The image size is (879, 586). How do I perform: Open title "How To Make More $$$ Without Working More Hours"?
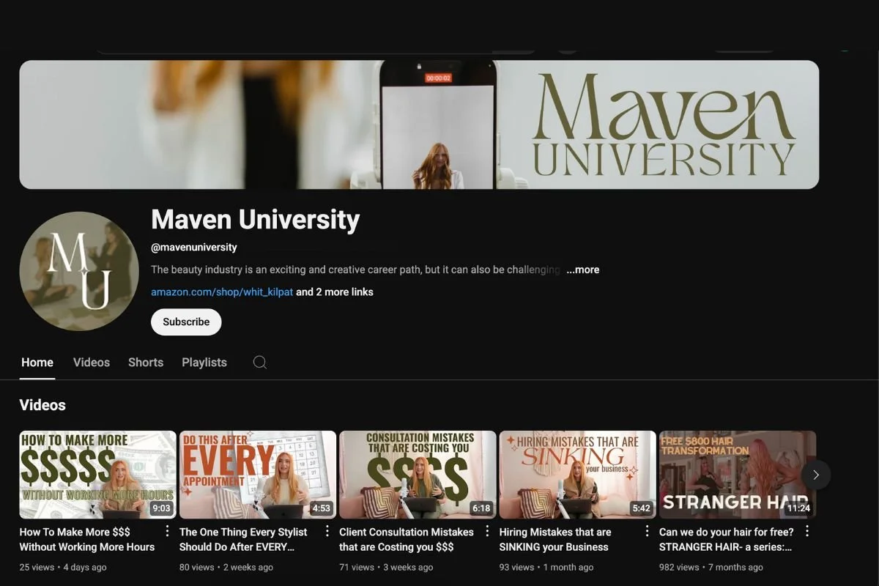[x=87, y=539]
